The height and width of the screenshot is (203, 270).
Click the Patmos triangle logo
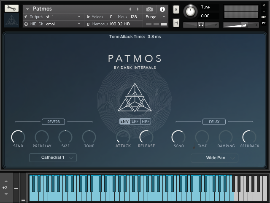pos(135,98)
